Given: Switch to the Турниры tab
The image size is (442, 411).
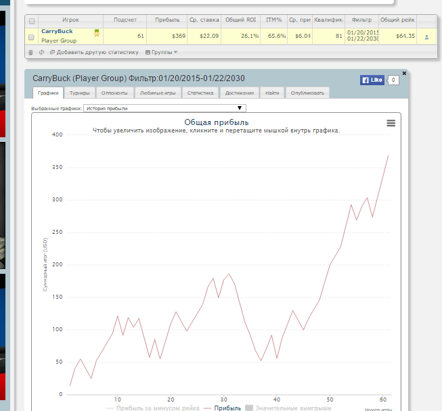Looking at the screenshot, I should [x=79, y=93].
